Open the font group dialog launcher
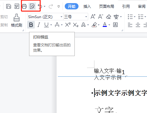 tap(122, 30)
